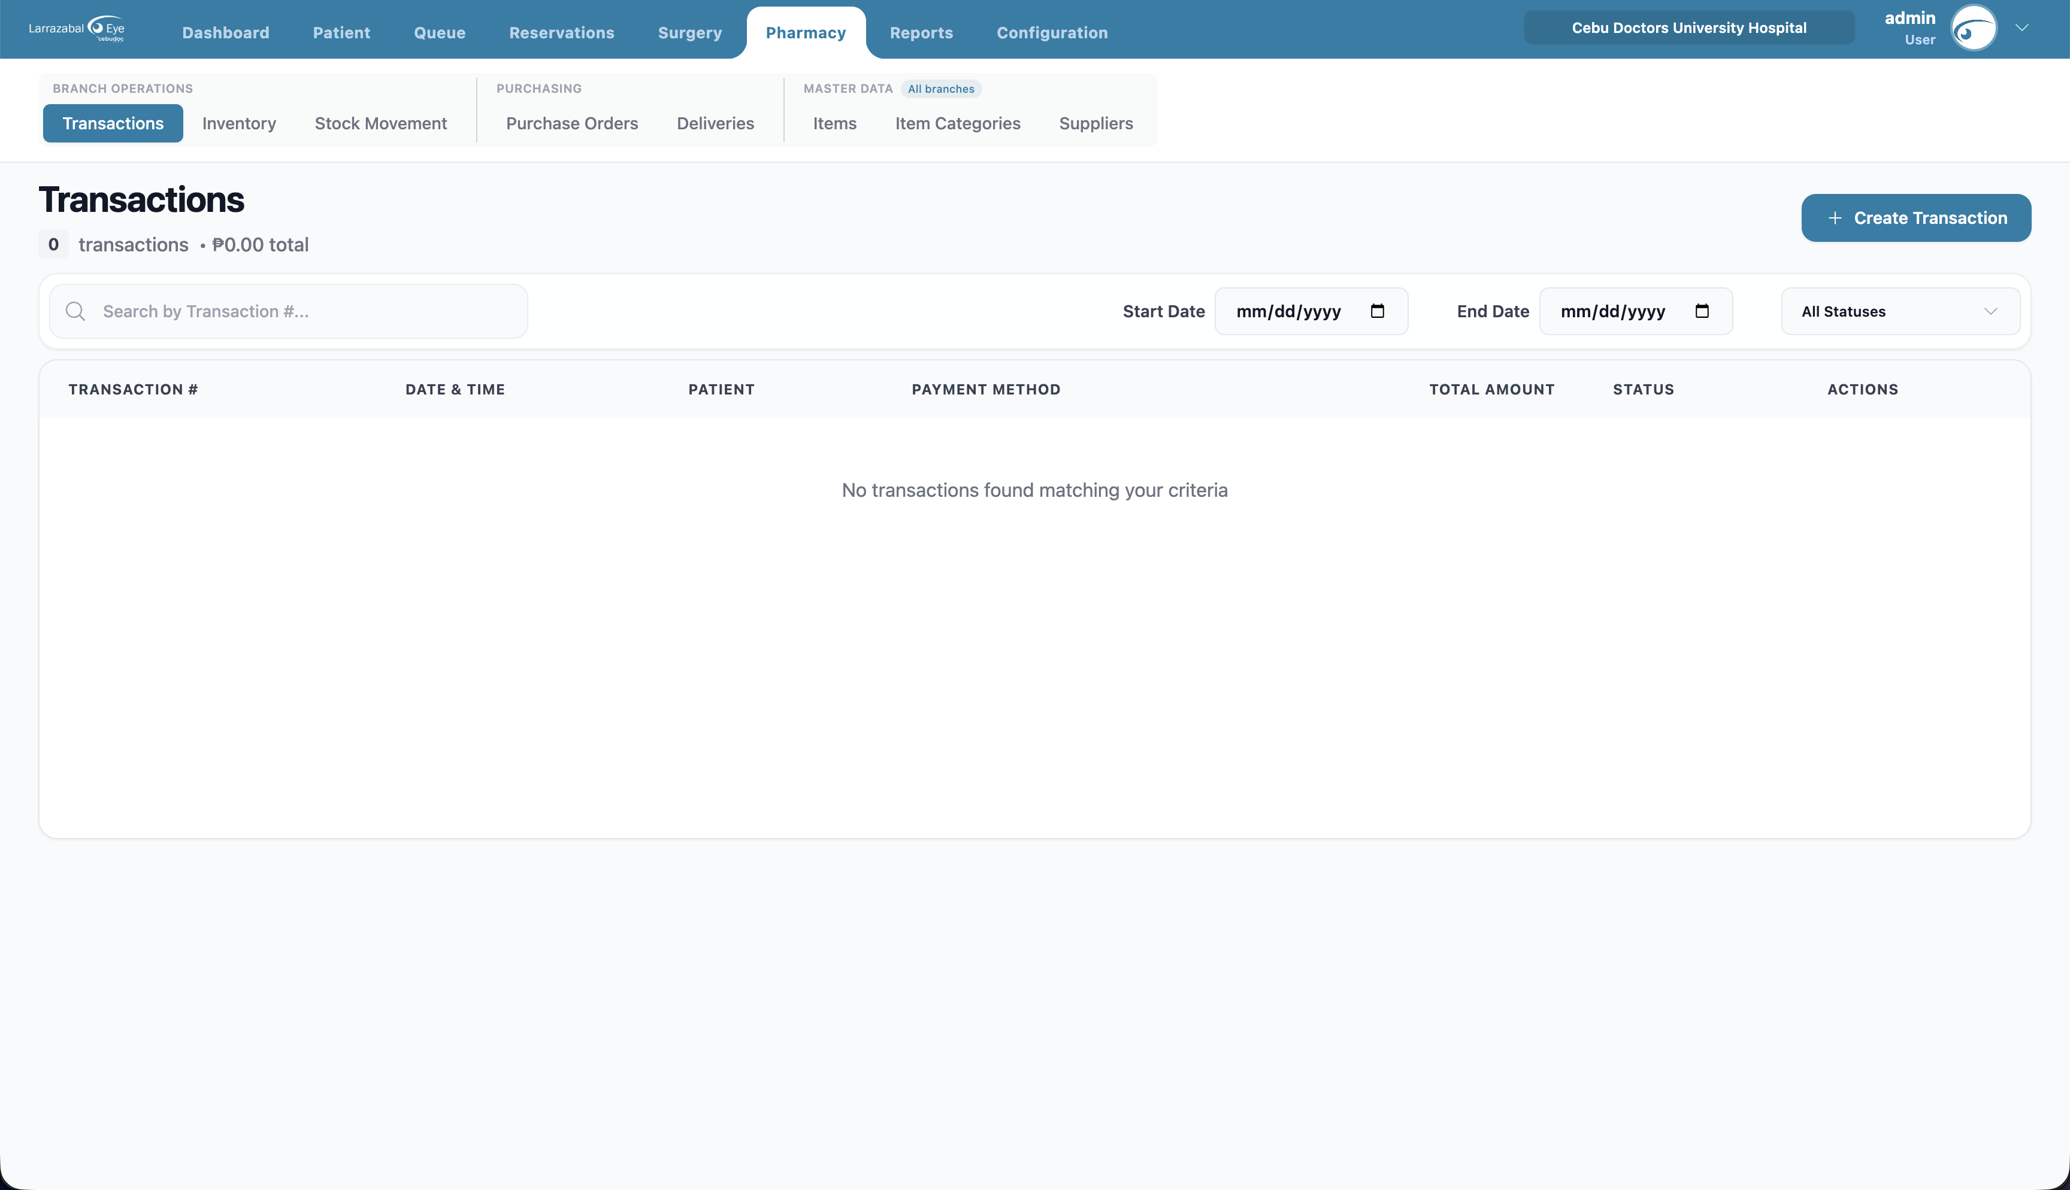This screenshot has width=2070, height=1190.
Task: Go to Purchase Orders
Action: 572,123
